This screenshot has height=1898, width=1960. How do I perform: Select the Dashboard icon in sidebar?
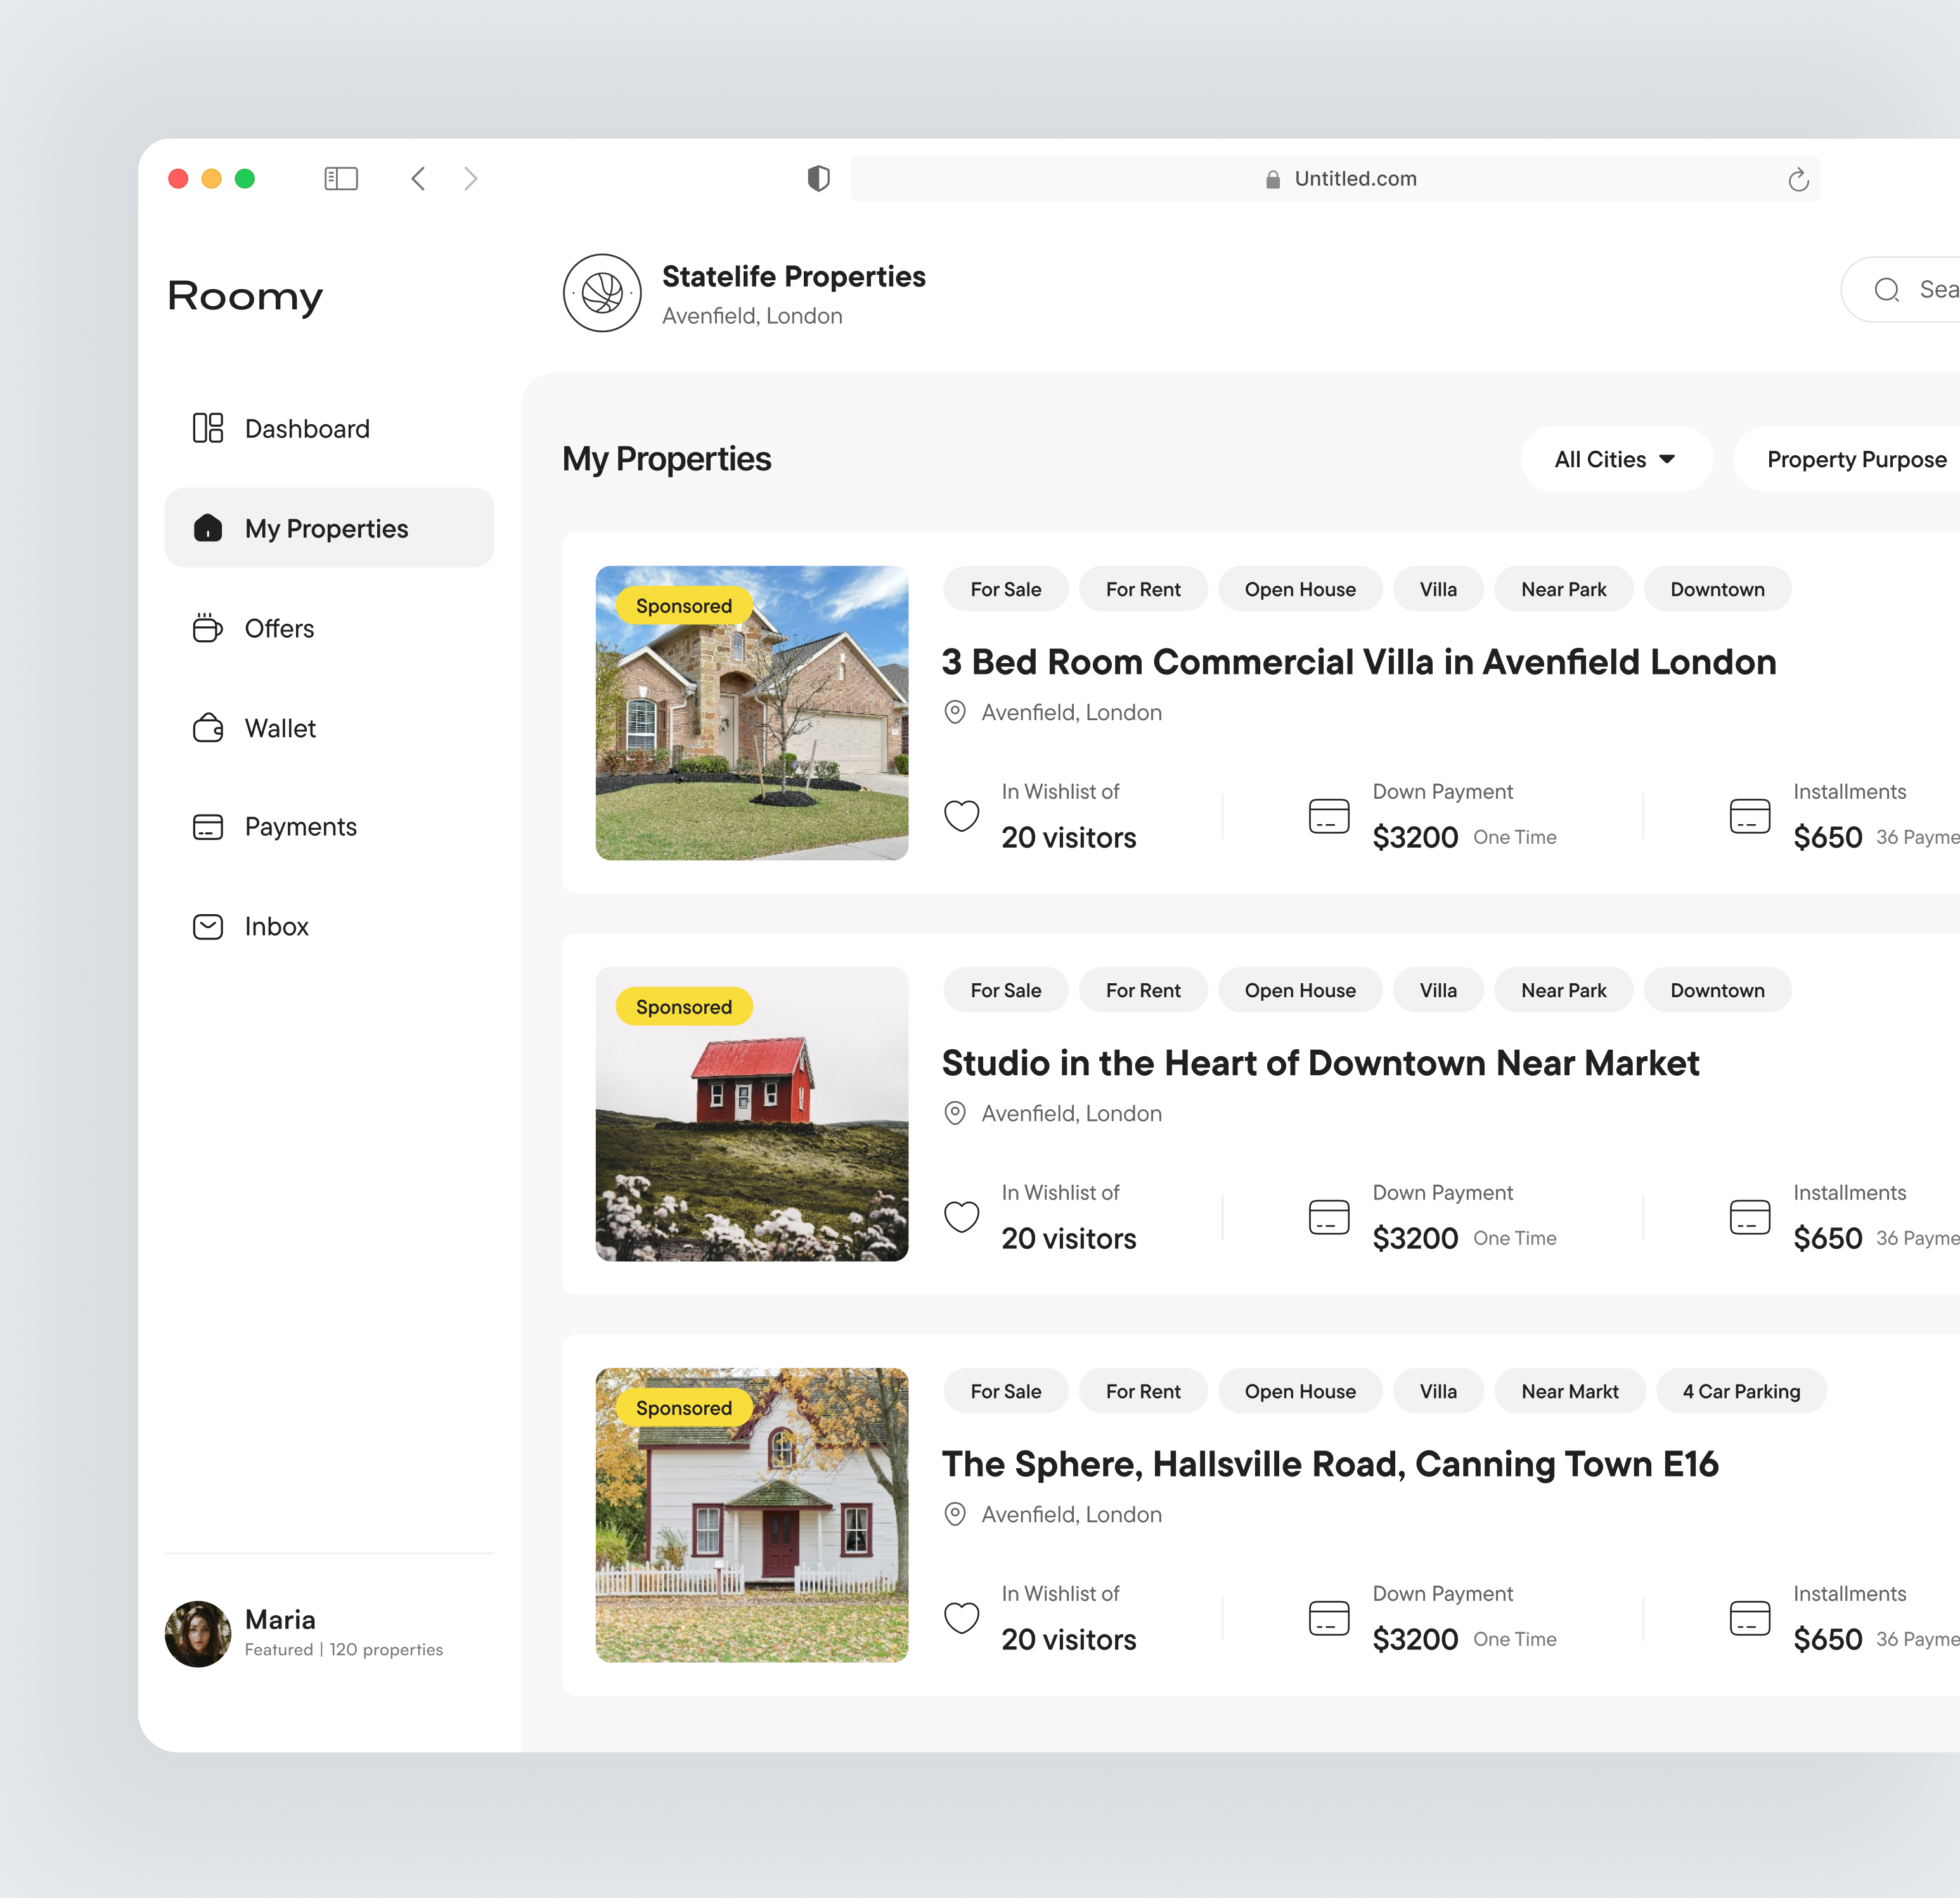(x=207, y=428)
